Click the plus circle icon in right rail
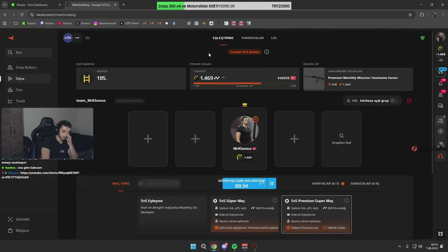 tap(441, 131)
